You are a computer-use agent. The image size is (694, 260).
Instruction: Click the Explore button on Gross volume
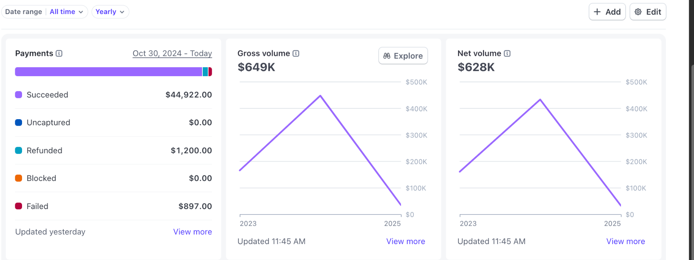tap(403, 56)
